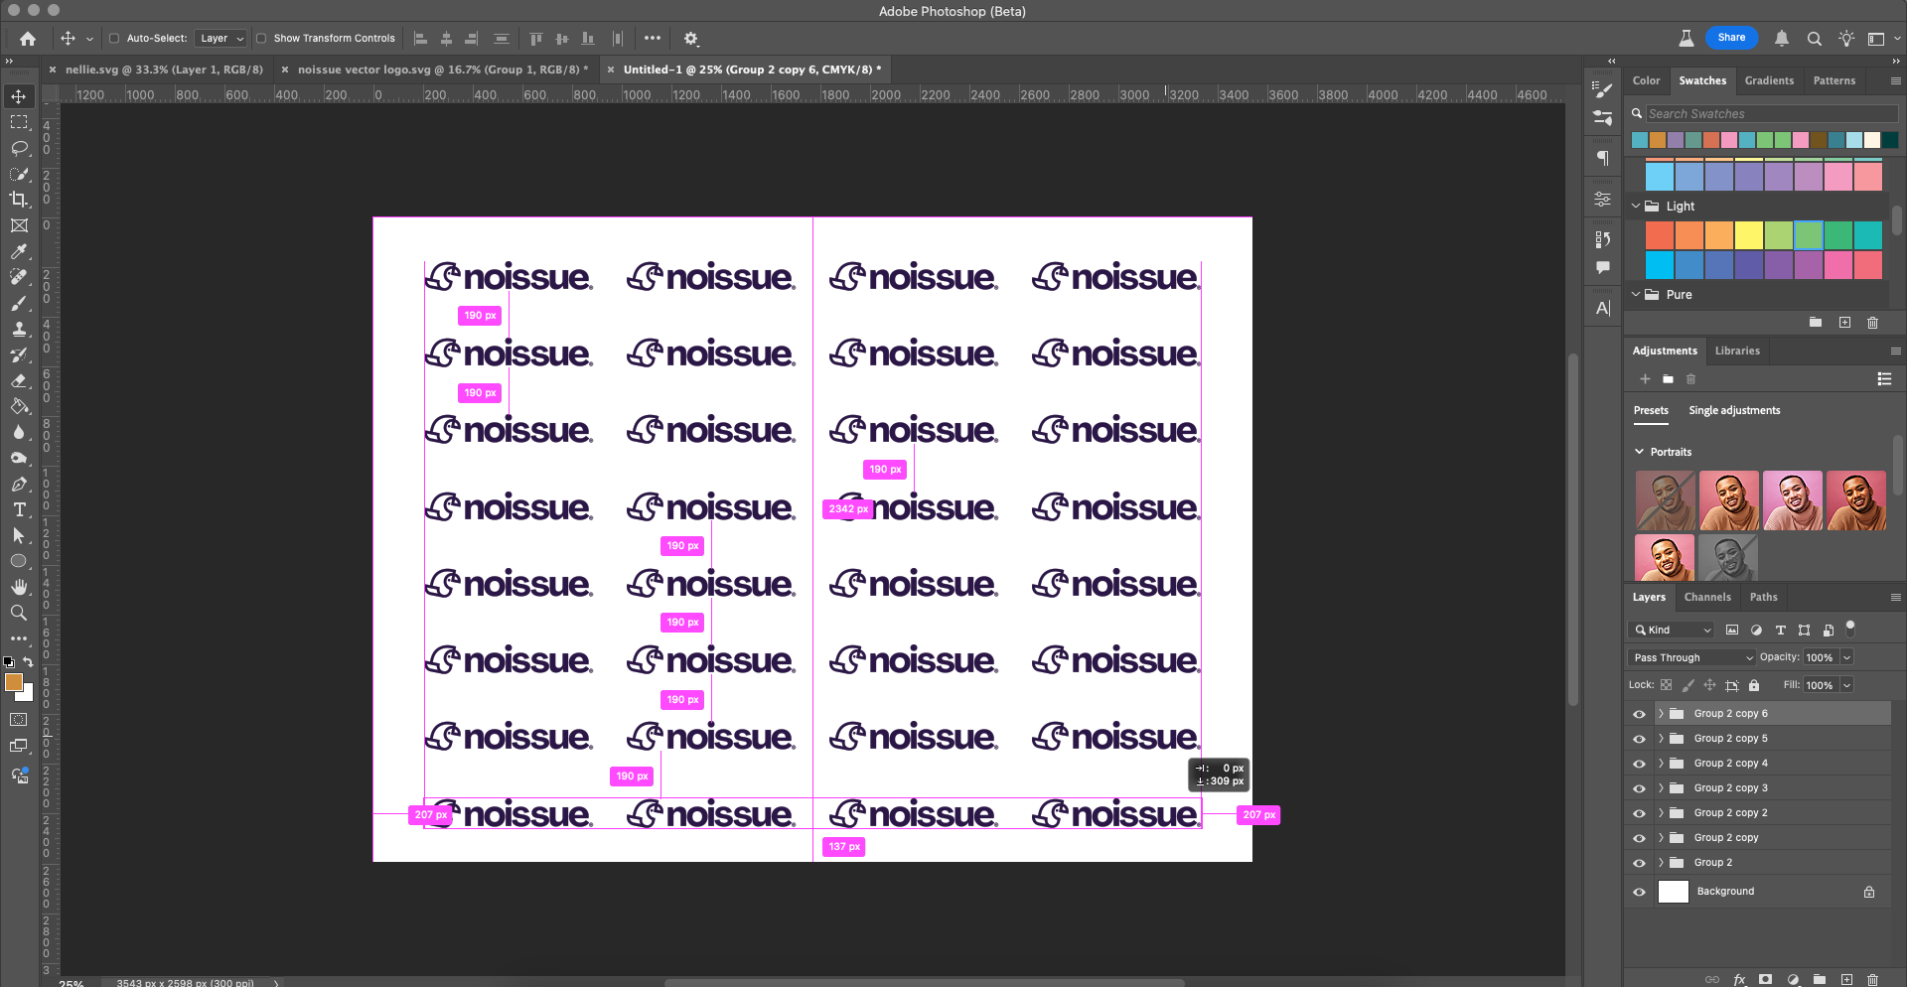This screenshot has width=1907, height=987.
Task: Switch to the Color tab
Action: click(1646, 80)
